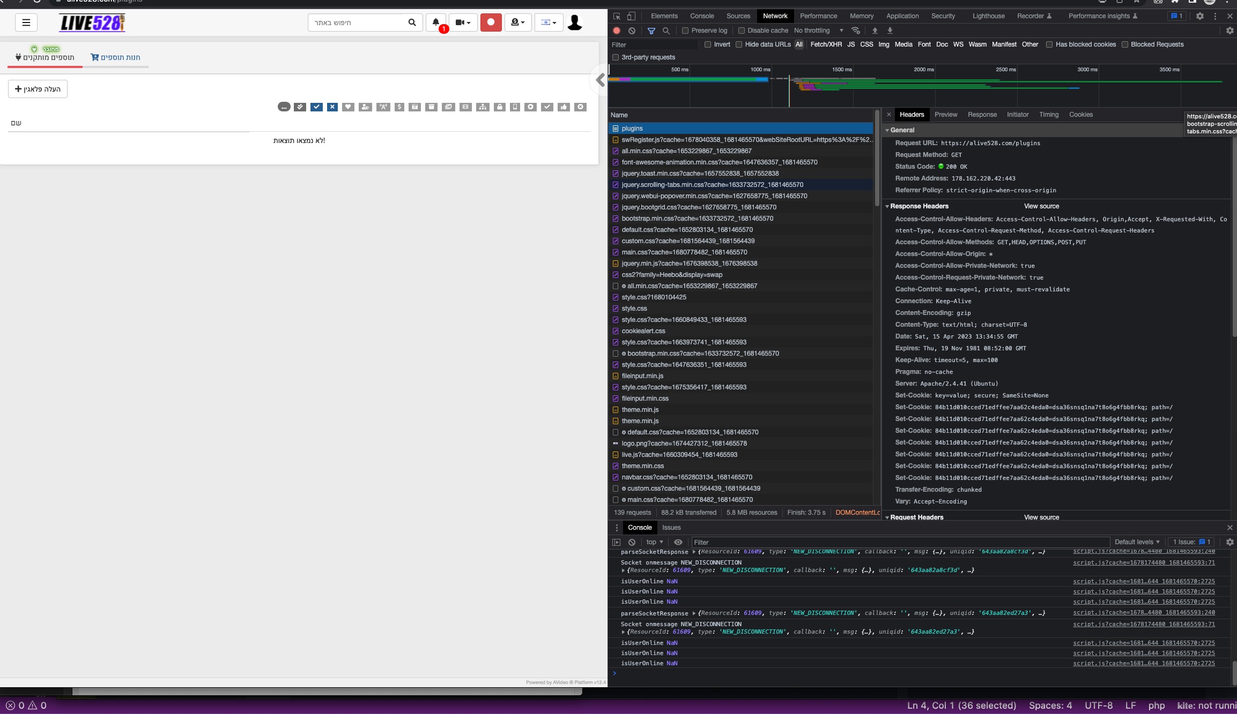Enable the Disable cache checkbox
1237x714 pixels.
point(741,31)
